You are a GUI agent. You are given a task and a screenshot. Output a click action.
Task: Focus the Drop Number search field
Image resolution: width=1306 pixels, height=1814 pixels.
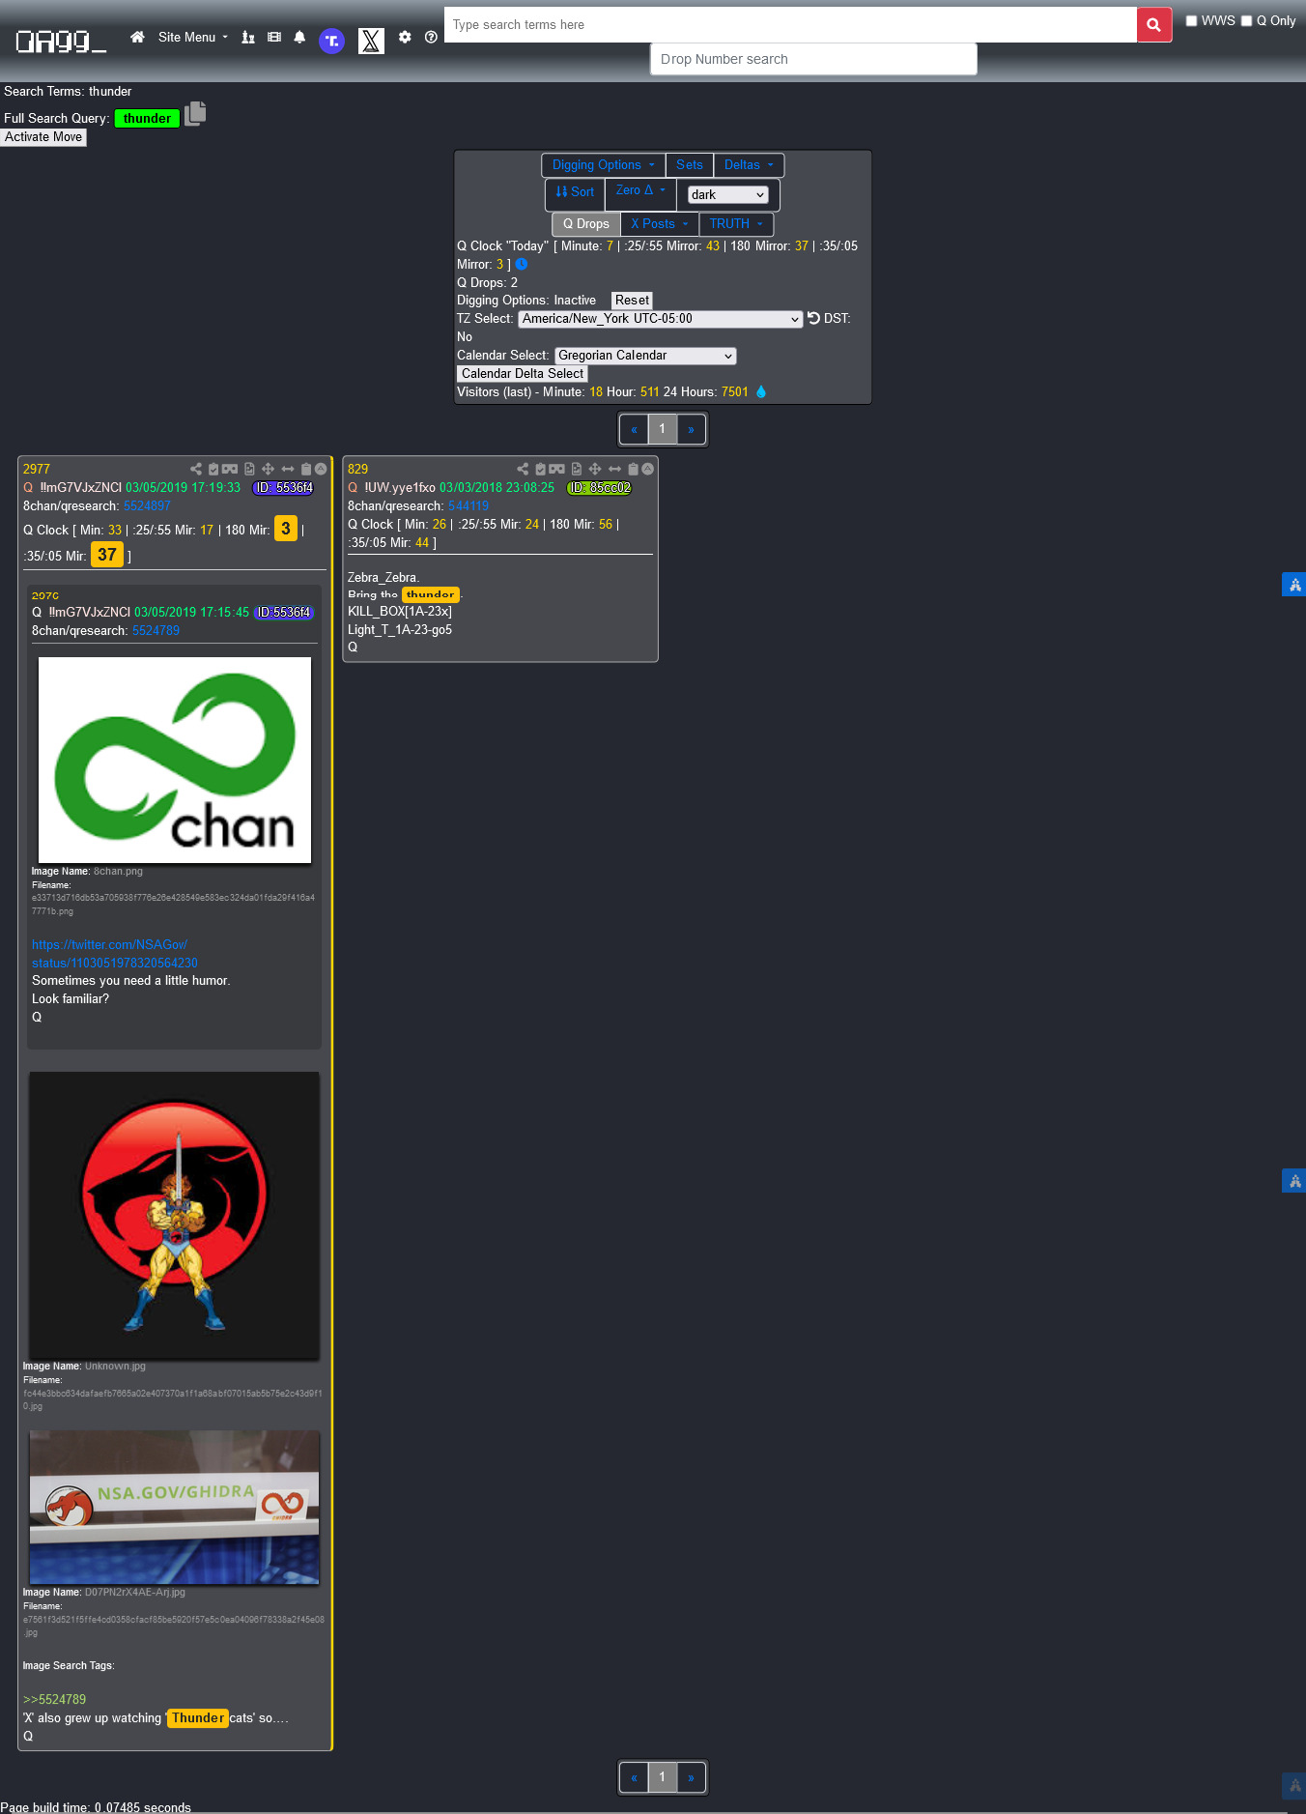point(813,59)
